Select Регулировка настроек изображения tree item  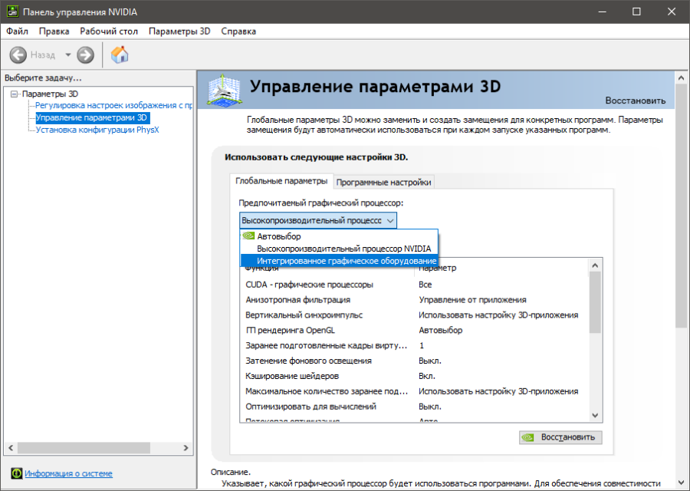[x=114, y=105]
